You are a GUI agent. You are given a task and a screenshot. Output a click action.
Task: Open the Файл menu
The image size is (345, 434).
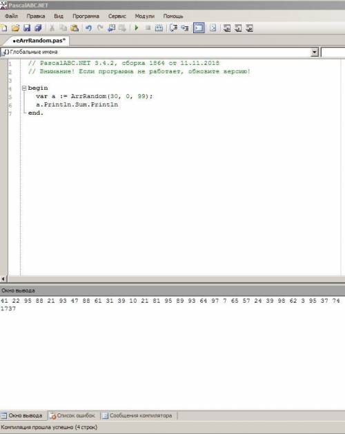coord(11,16)
